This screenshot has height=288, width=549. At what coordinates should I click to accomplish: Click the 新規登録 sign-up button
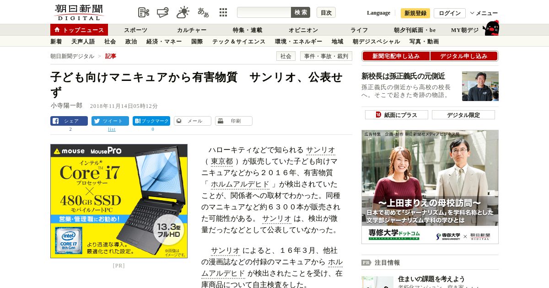(x=415, y=13)
